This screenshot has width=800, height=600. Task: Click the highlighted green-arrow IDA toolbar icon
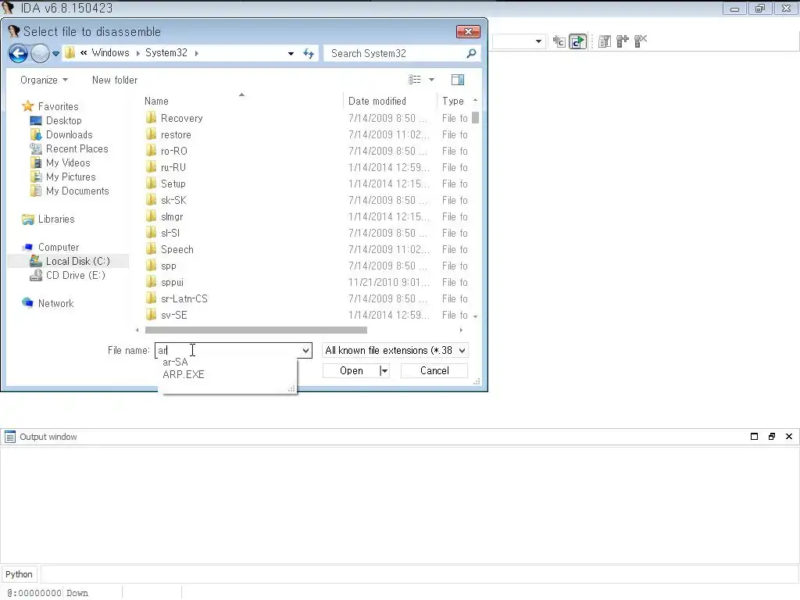[577, 41]
